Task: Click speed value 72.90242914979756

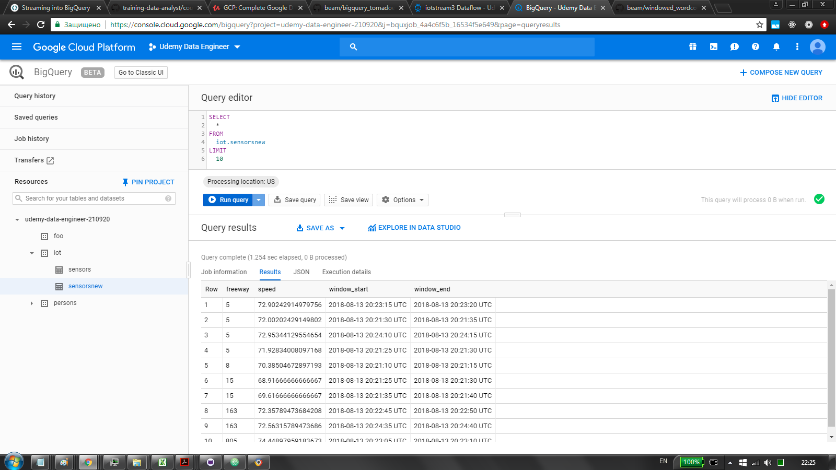Action: [289, 305]
